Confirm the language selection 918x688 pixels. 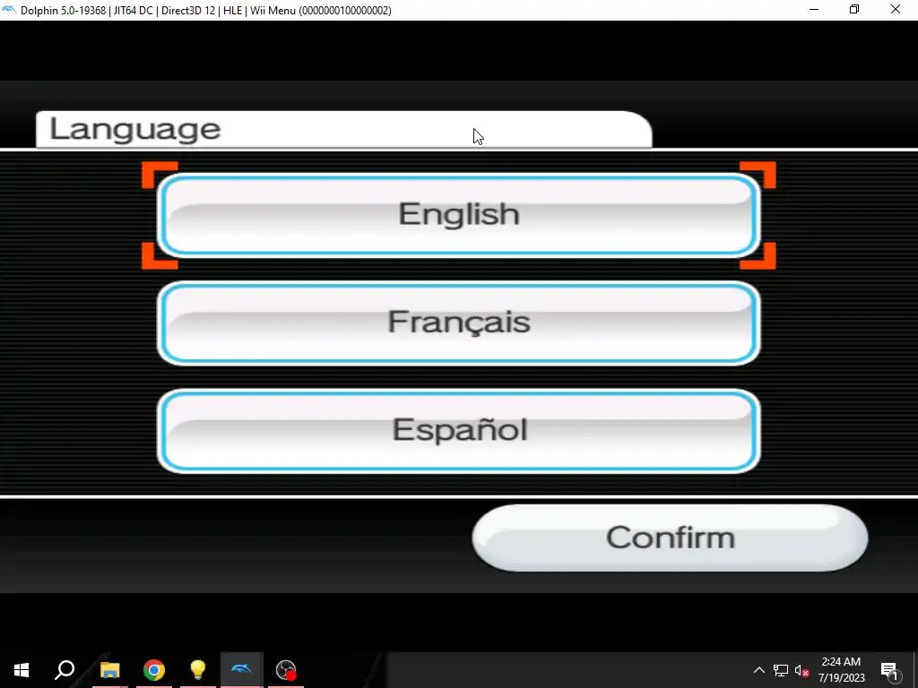pyautogui.click(x=670, y=537)
